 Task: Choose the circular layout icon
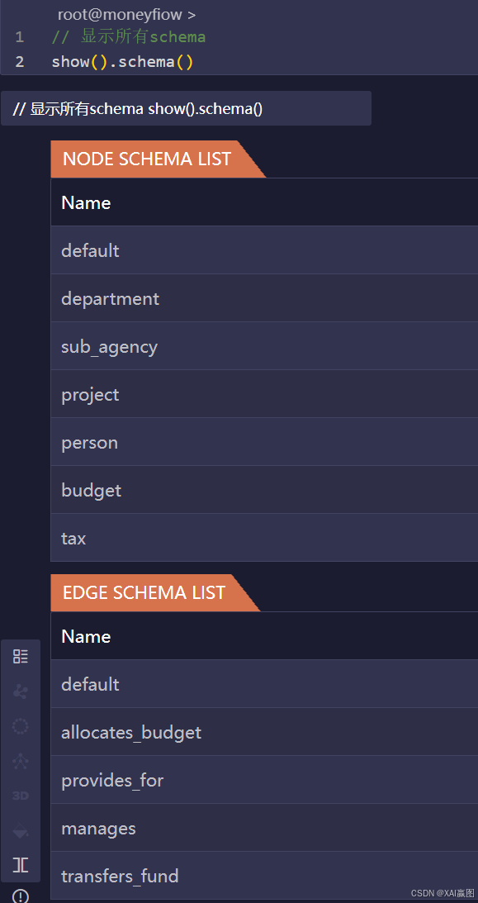click(x=21, y=726)
